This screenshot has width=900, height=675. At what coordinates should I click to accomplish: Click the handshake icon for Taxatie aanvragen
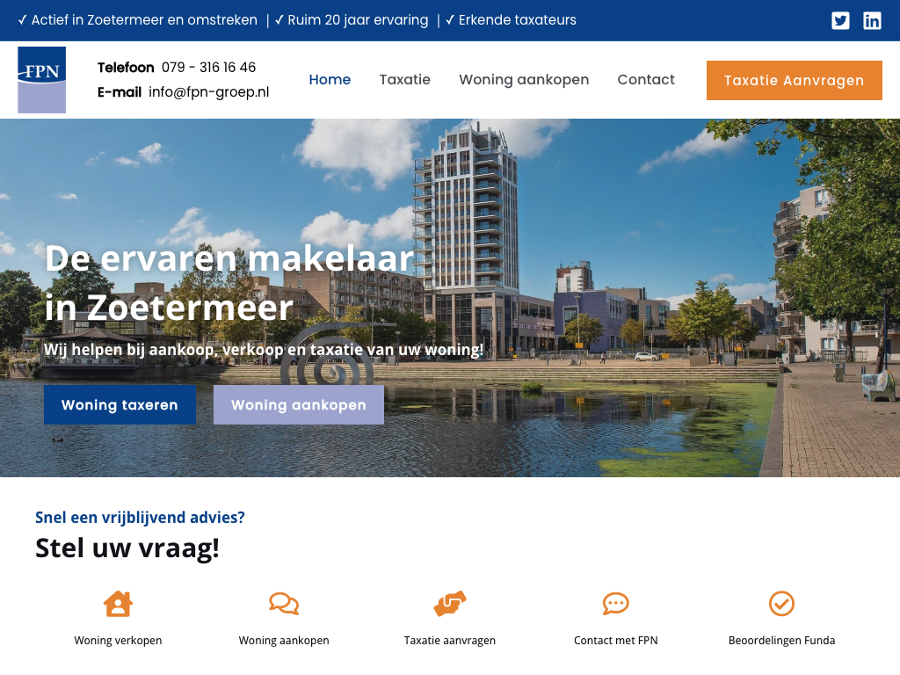(449, 604)
